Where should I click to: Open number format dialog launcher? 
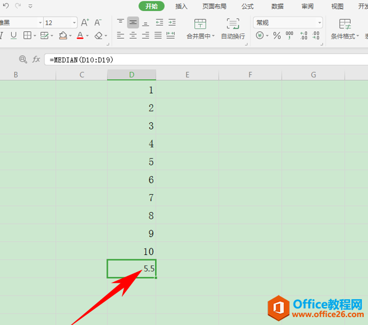[322, 44]
